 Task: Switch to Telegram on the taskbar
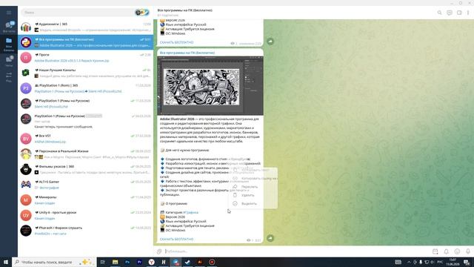176,262
